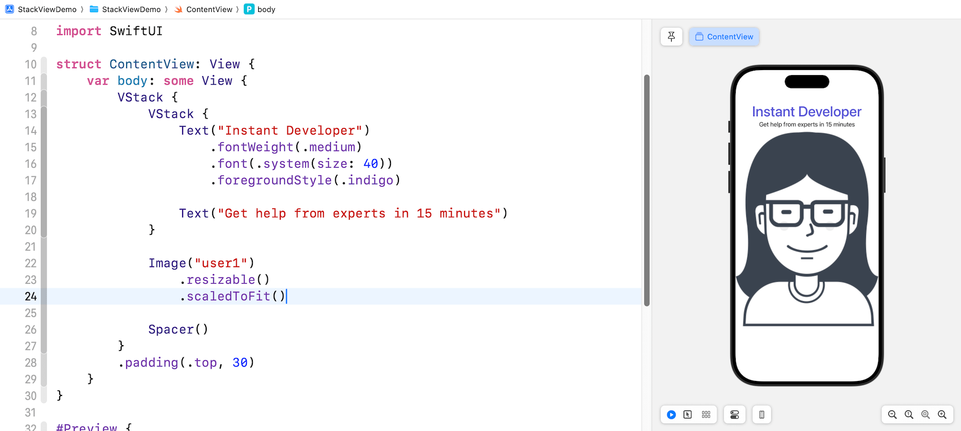Image resolution: width=961 pixels, height=431 pixels.
Task: Open preview device selector
Action: 761,414
